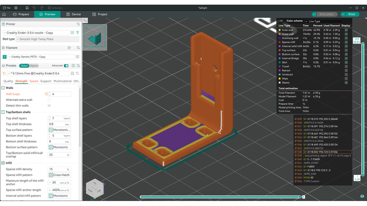Reset Wall loops value with the revert icon

pos(46,94)
